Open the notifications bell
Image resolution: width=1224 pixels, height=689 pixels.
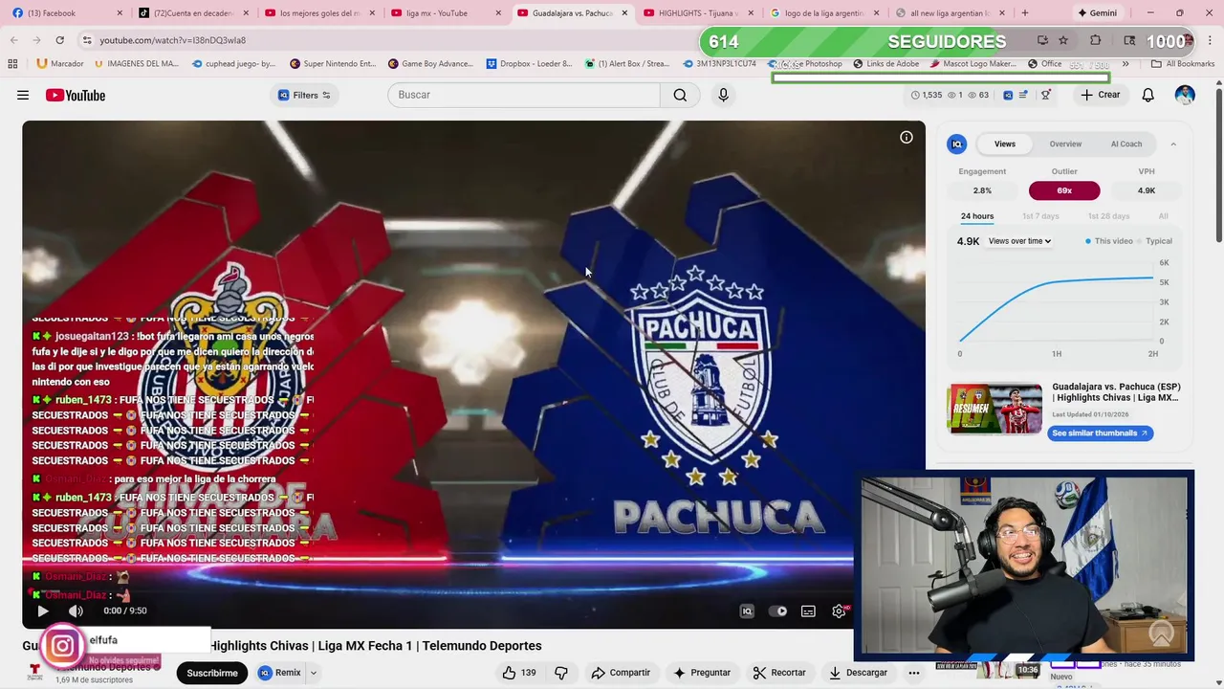(x=1148, y=95)
